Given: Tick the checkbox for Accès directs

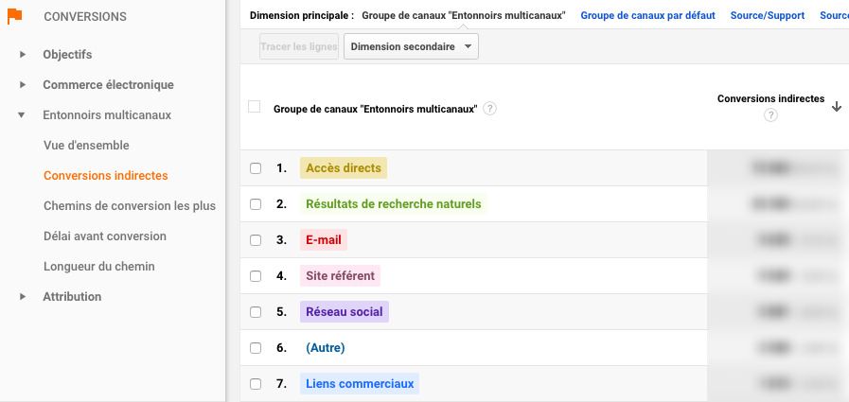Looking at the screenshot, I should pos(256,168).
